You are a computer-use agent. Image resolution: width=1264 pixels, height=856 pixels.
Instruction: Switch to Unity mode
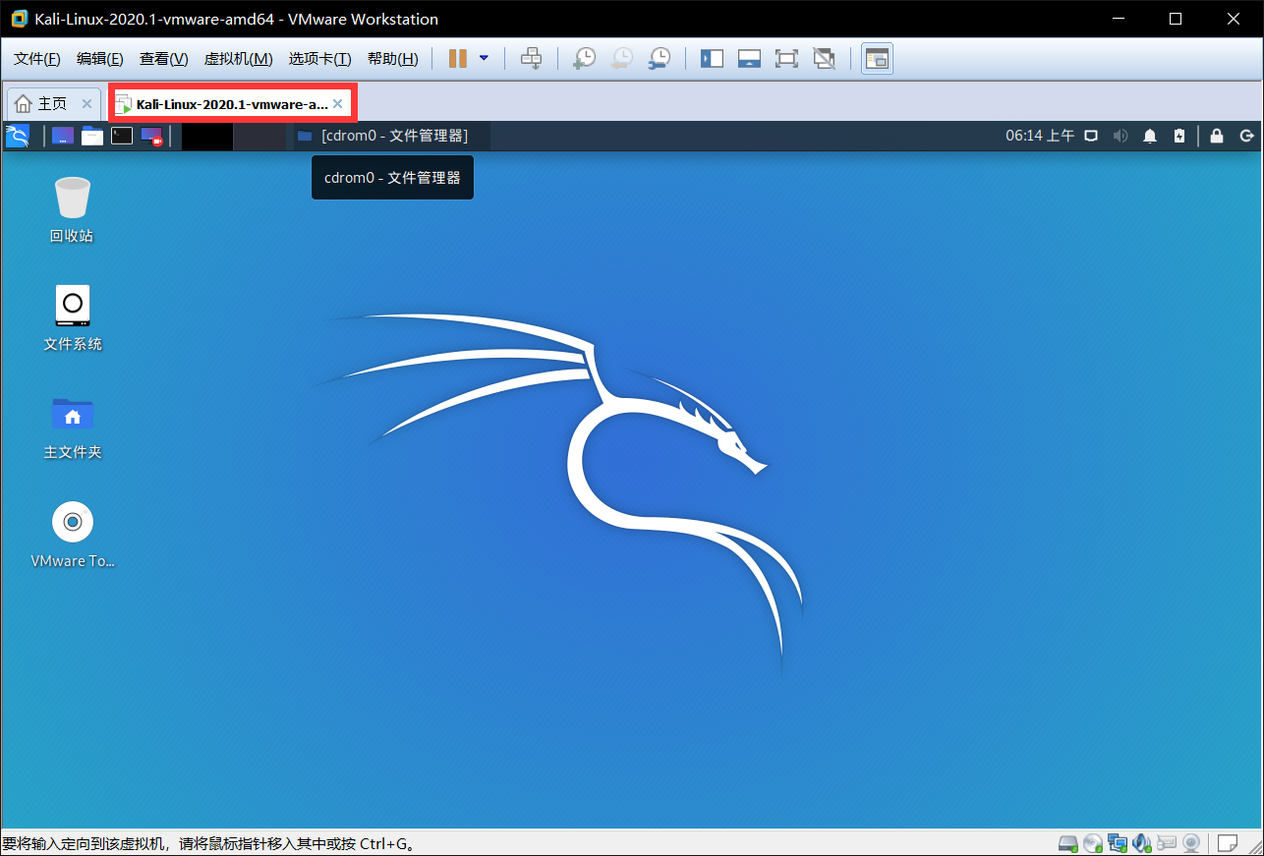click(824, 59)
